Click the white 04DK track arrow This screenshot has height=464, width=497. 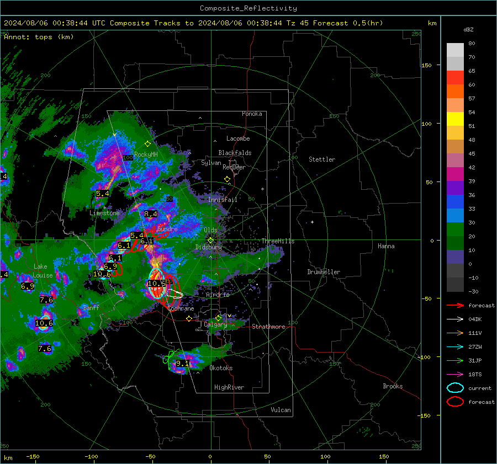click(455, 319)
